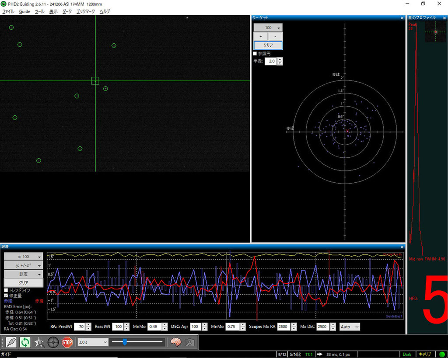Click the RA MnMo 0.49 field
This screenshot has height=358, width=448.
(154, 327)
